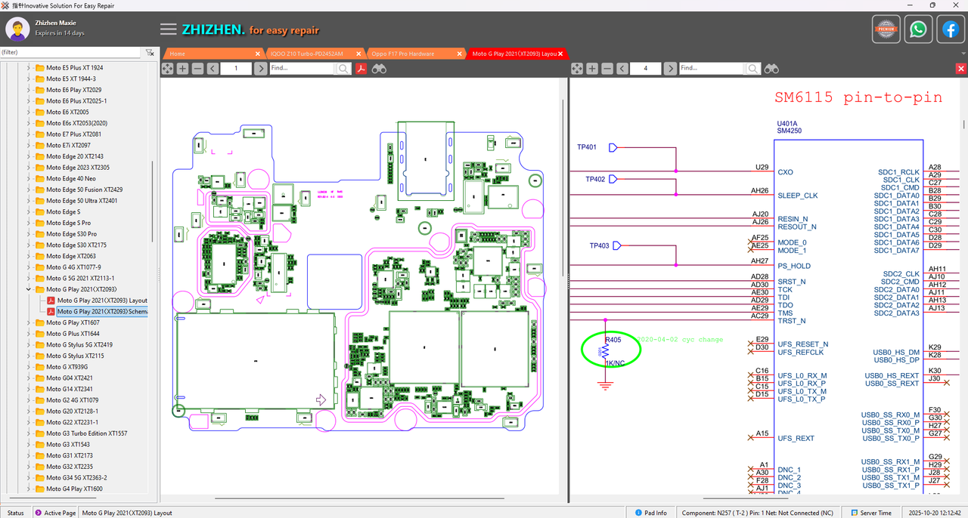This screenshot has height=518, width=968.
Task: Open the WhatsApp contact icon
Action: 918,29
